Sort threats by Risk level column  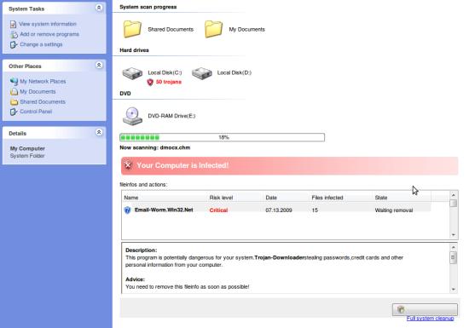point(221,198)
